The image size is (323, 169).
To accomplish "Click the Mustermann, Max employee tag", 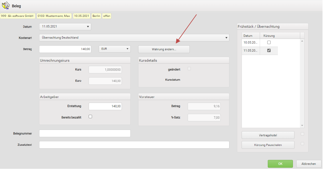I will [x=54, y=16].
